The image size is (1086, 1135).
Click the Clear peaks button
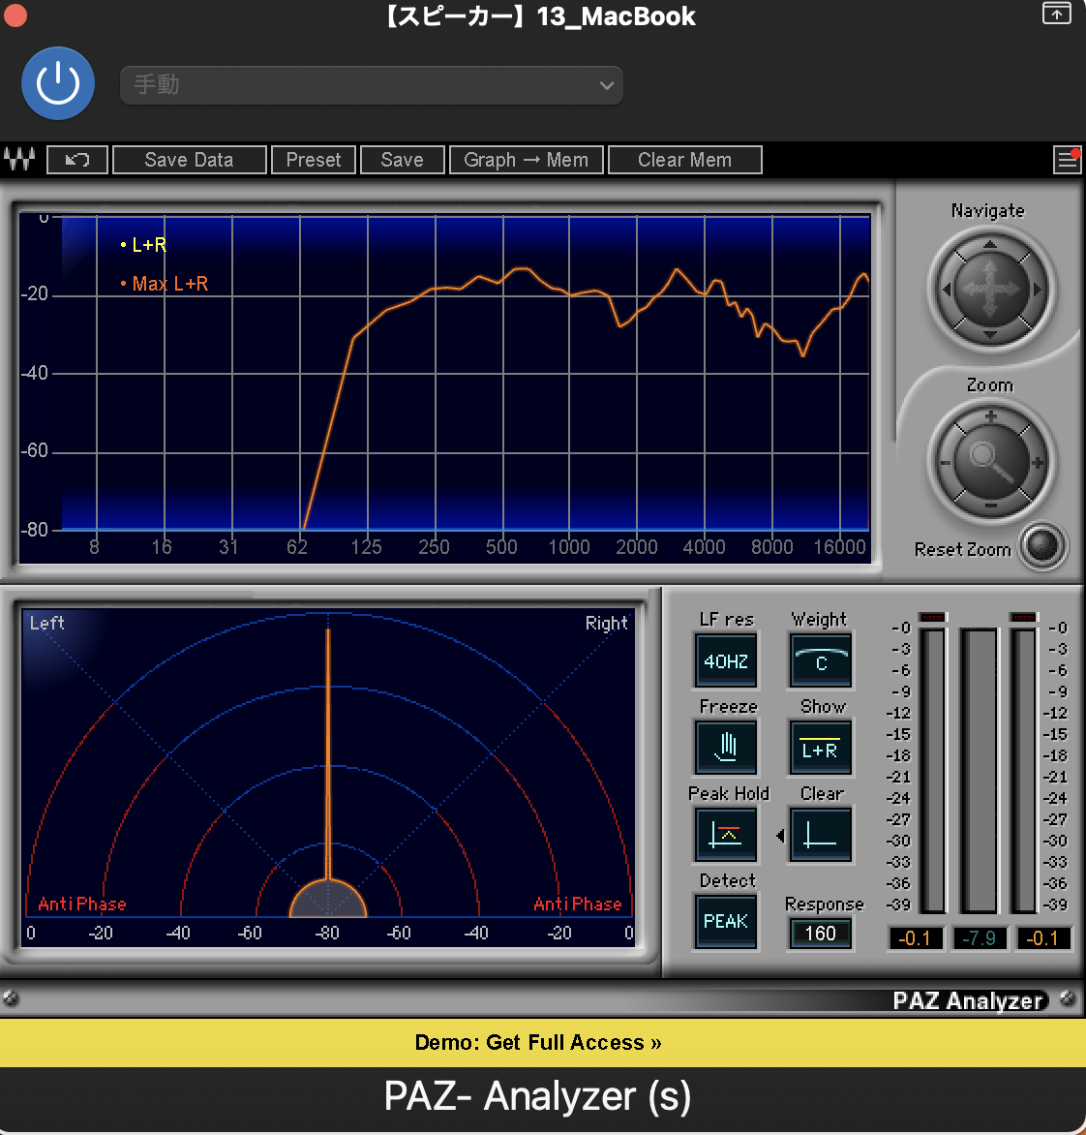(x=821, y=835)
